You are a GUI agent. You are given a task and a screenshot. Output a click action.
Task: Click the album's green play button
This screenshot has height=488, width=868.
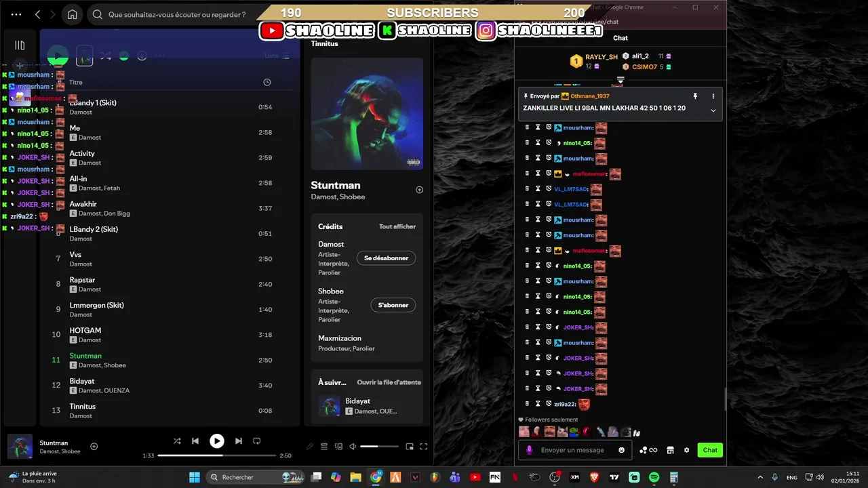(58, 56)
